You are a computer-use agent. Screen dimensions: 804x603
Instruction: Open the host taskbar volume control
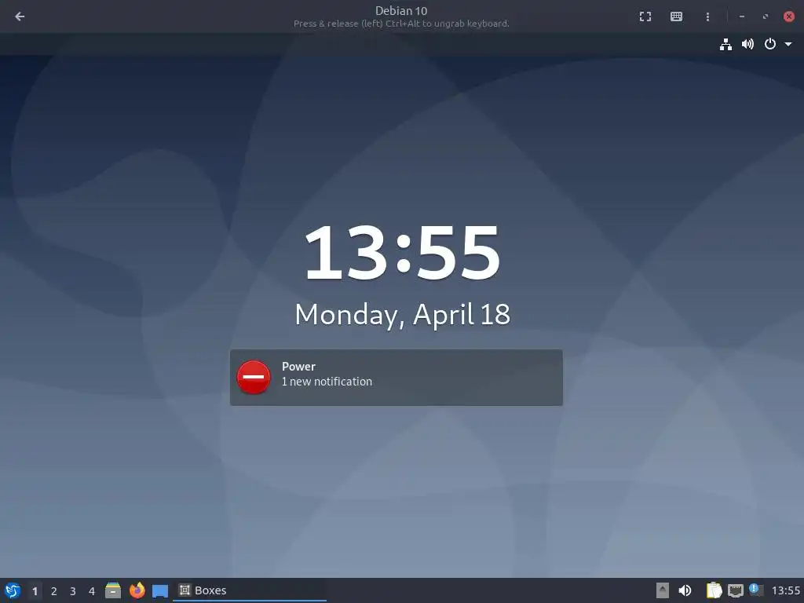click(x=685, y=590)
